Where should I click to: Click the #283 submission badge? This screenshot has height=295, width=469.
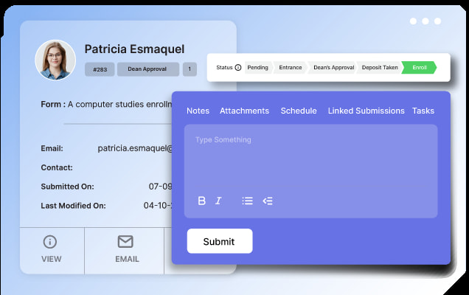click(x=100, y=69)
